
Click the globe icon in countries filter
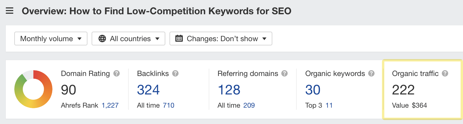coord(102,39)
